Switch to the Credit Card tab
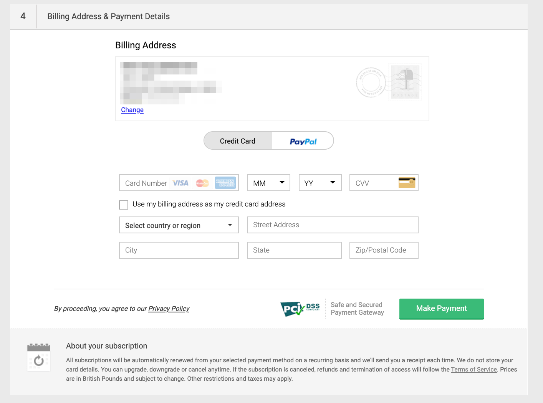 pos(237,141)
